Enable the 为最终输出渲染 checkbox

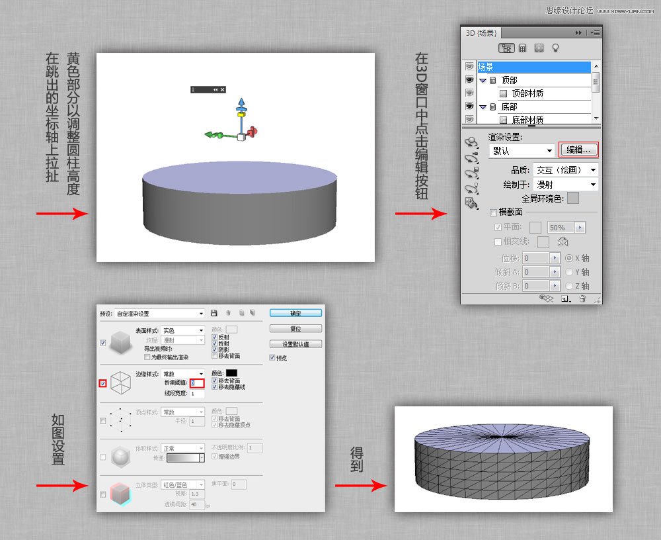point(147,357)
